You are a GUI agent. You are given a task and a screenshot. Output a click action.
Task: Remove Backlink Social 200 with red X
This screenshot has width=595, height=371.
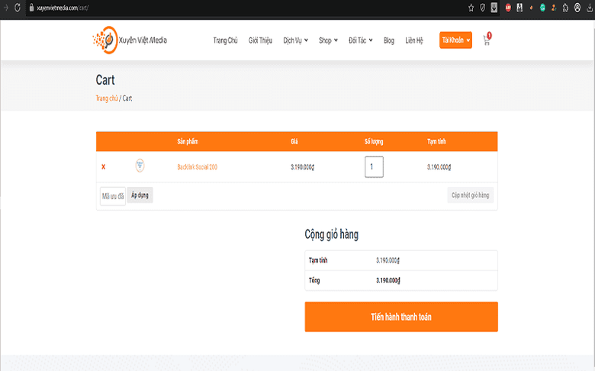(103, 166)
